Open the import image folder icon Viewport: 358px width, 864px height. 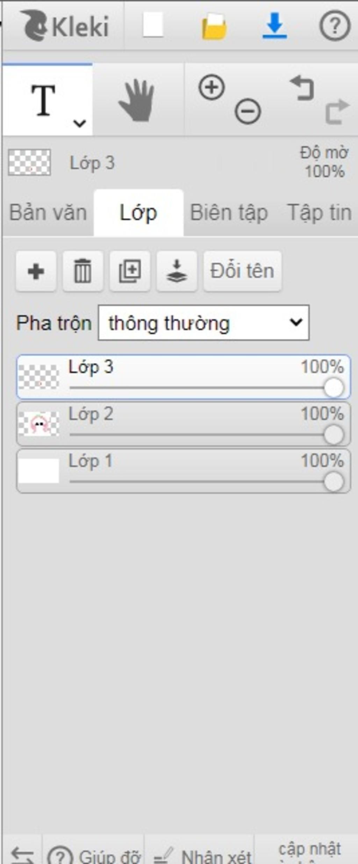(214, 27)
